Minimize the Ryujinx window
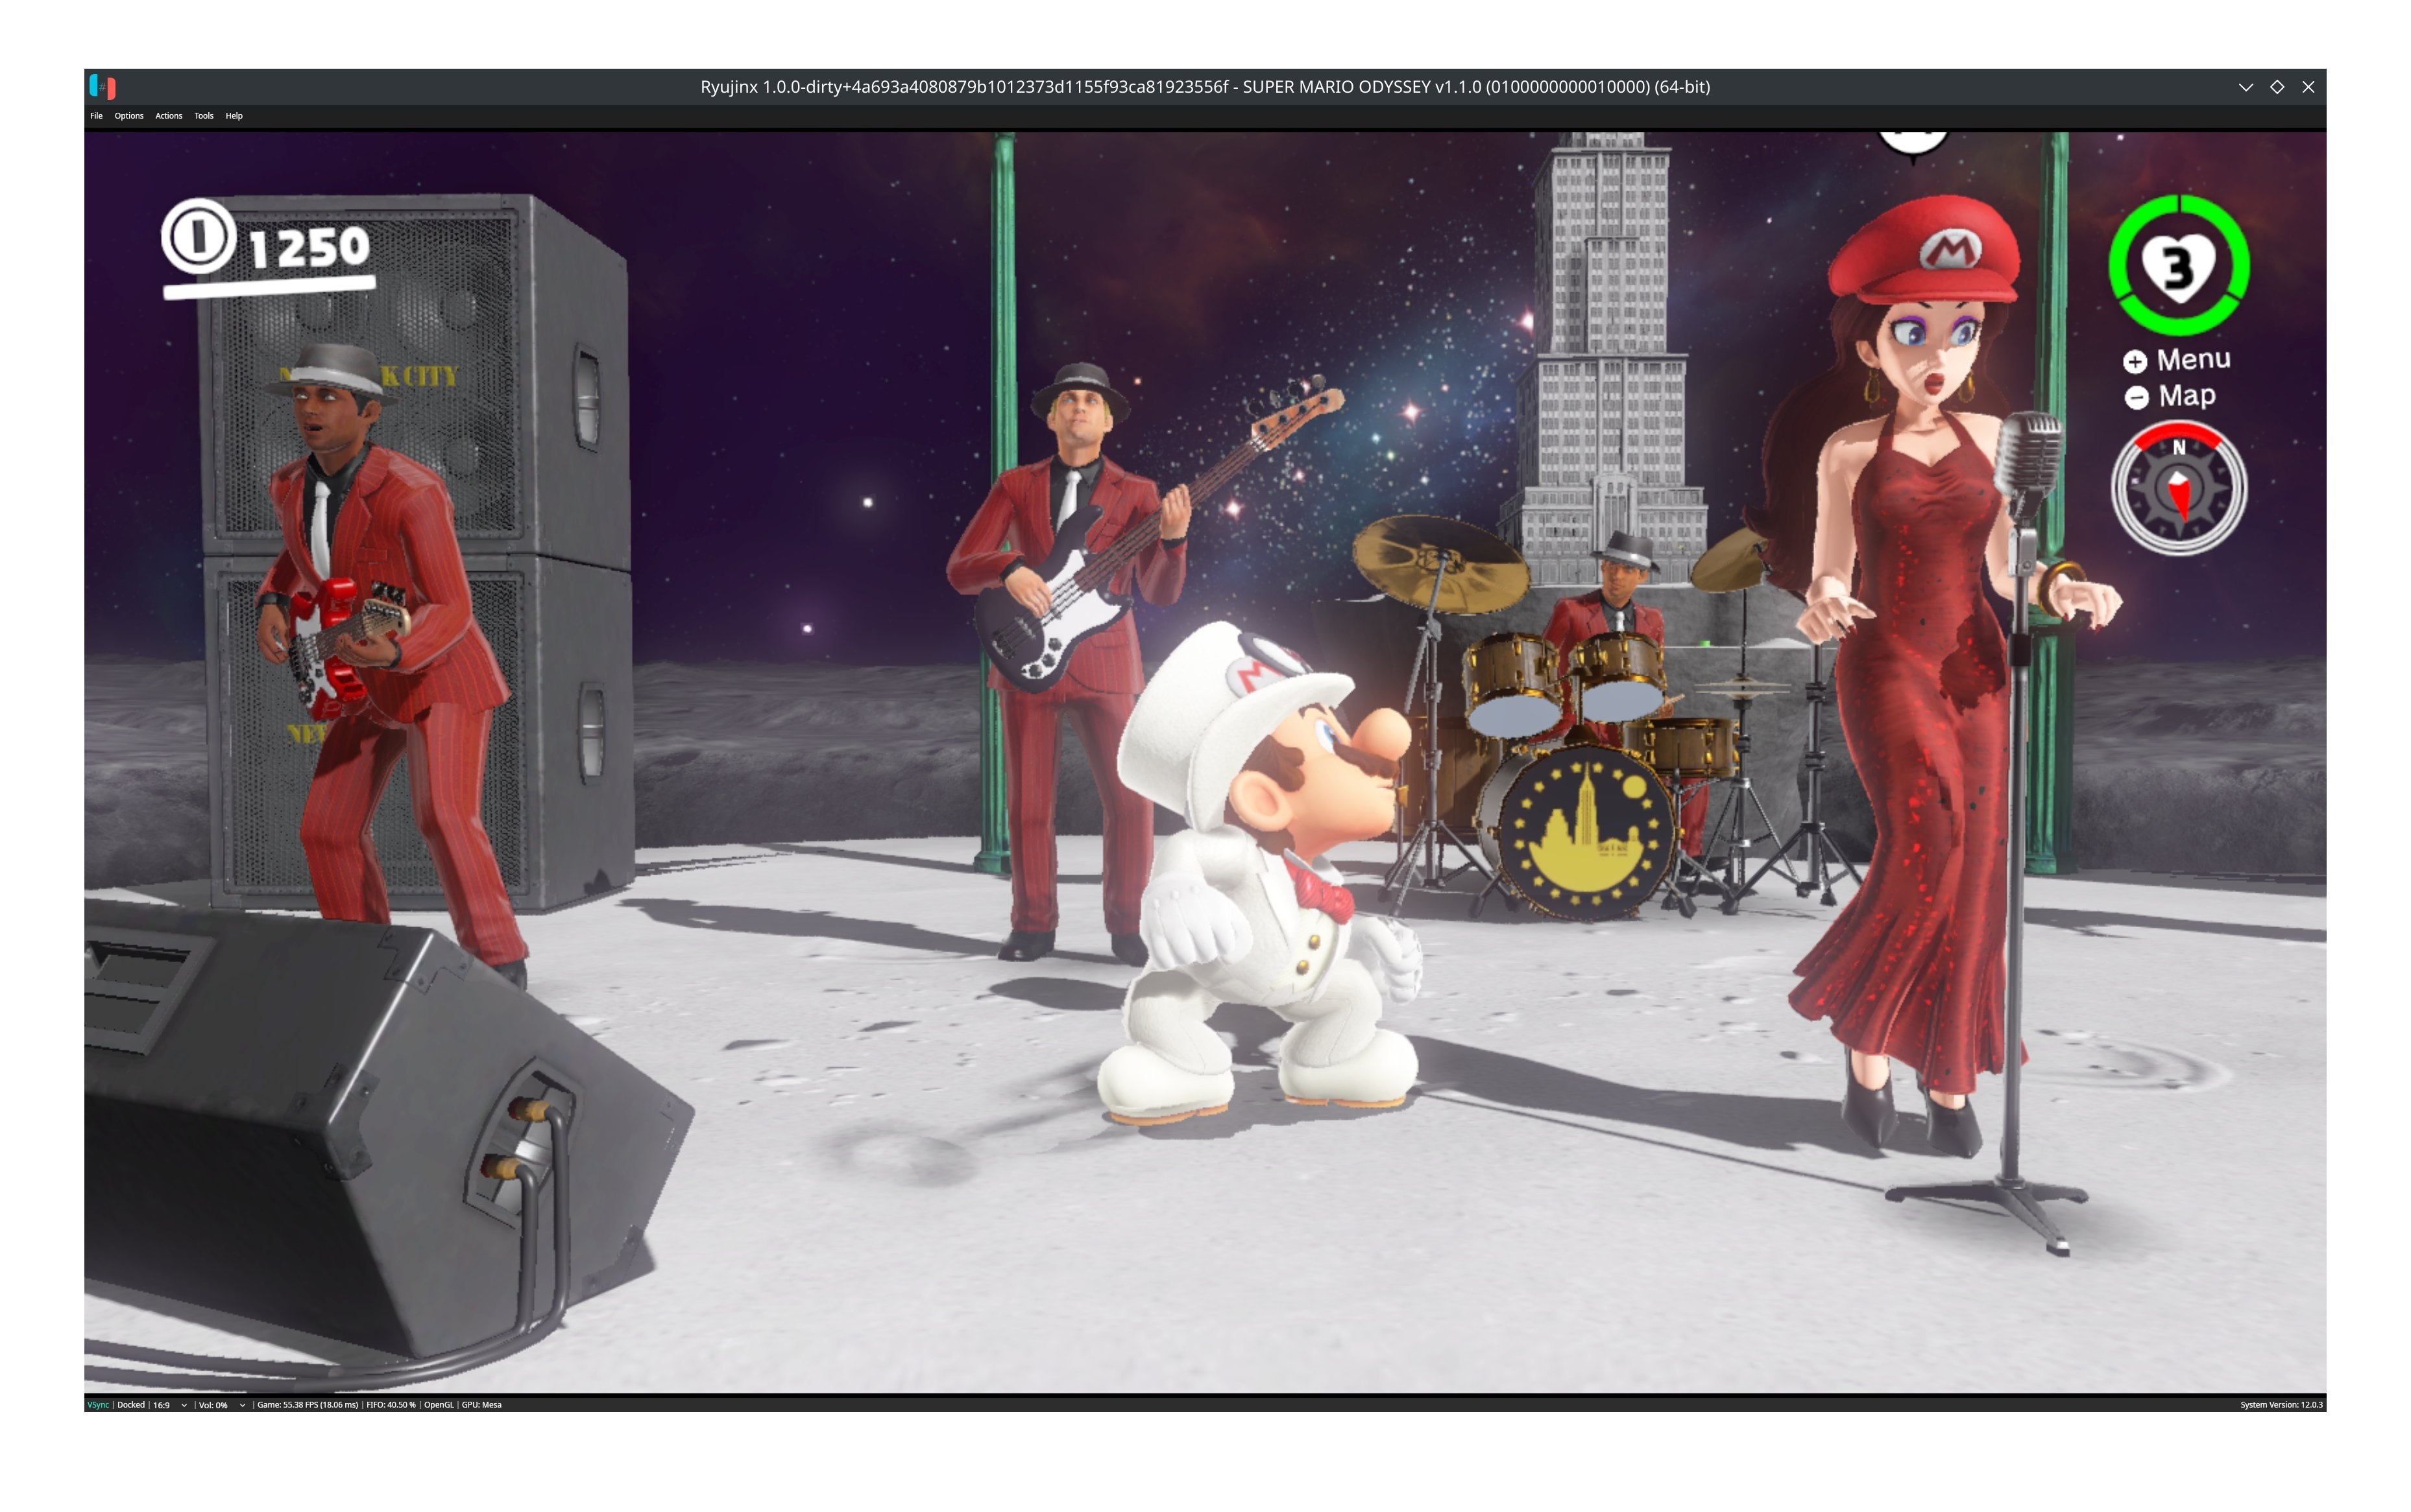This screenshot has width=2411, height=1512. (x=2246, y=87)
